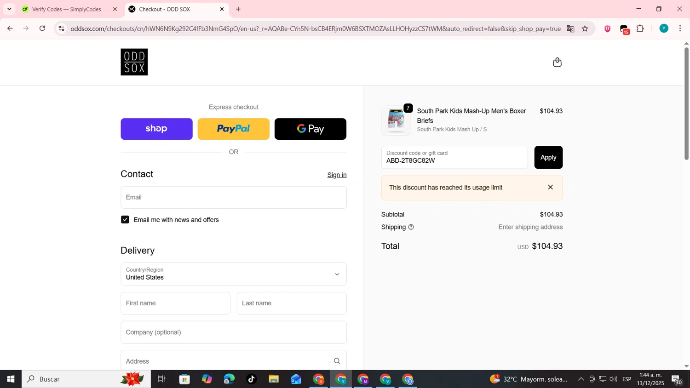Open volume control in system tray
This screenshot has height=388, width=690.
pos(613,379)
